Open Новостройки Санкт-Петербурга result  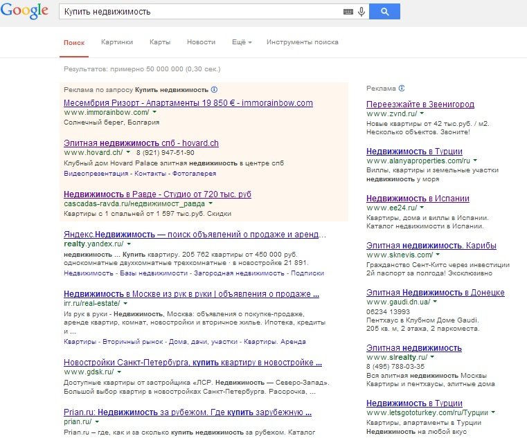click(x=193, y=363)
